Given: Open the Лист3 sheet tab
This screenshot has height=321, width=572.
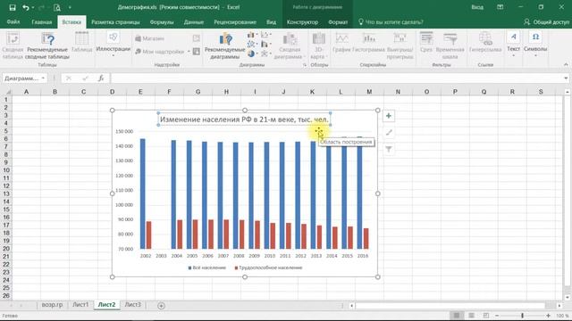Looking at the screenshot, I should [x=132, y=305].
